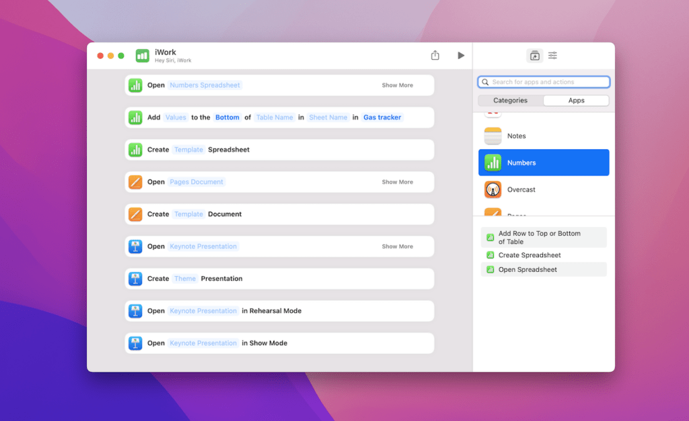Select the Numbers app icon in the sidebar
This screenshot has width=689, height=421.
pos(493,162)
